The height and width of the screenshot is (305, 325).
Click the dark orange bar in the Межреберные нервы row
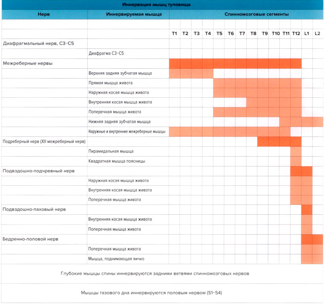[x=235, y=63]
